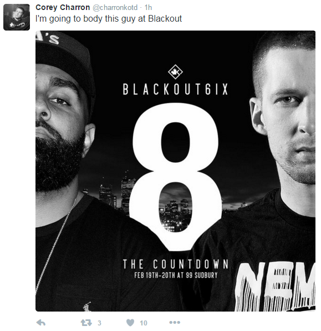Click the polo pony logo on the black shirt

point(86,307)
